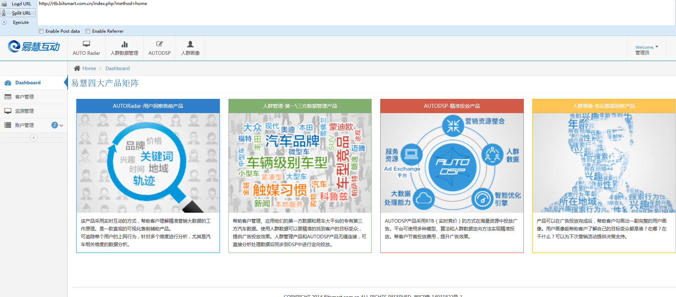Click the description starting 产品可以在广告投放完成后
Image resolution: width=676 pixels, height=297 pixels.
[x=602, y=229]
